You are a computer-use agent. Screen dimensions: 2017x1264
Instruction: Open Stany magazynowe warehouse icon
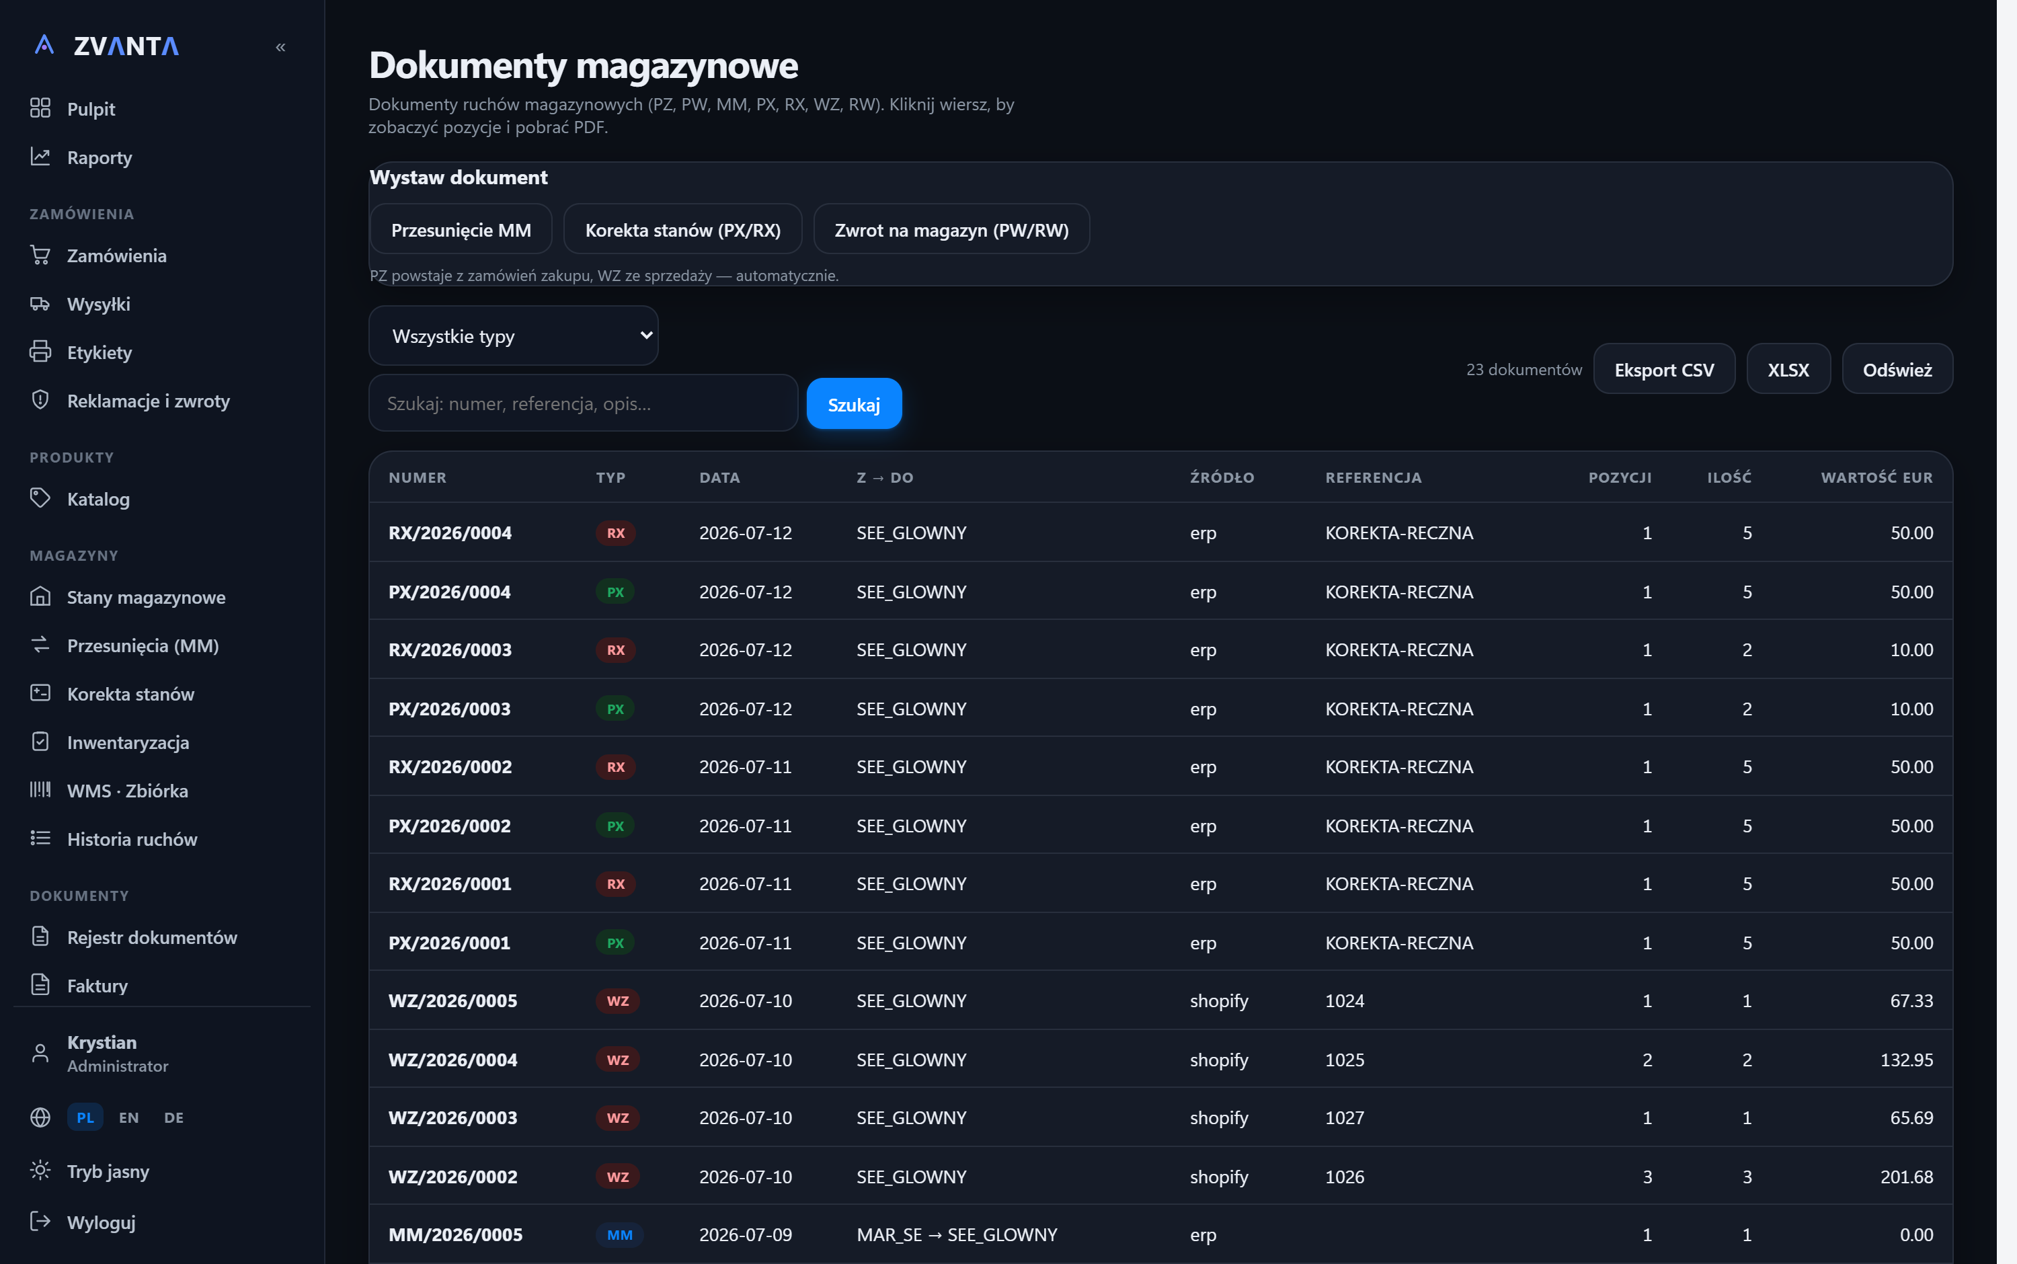(40, 596)
